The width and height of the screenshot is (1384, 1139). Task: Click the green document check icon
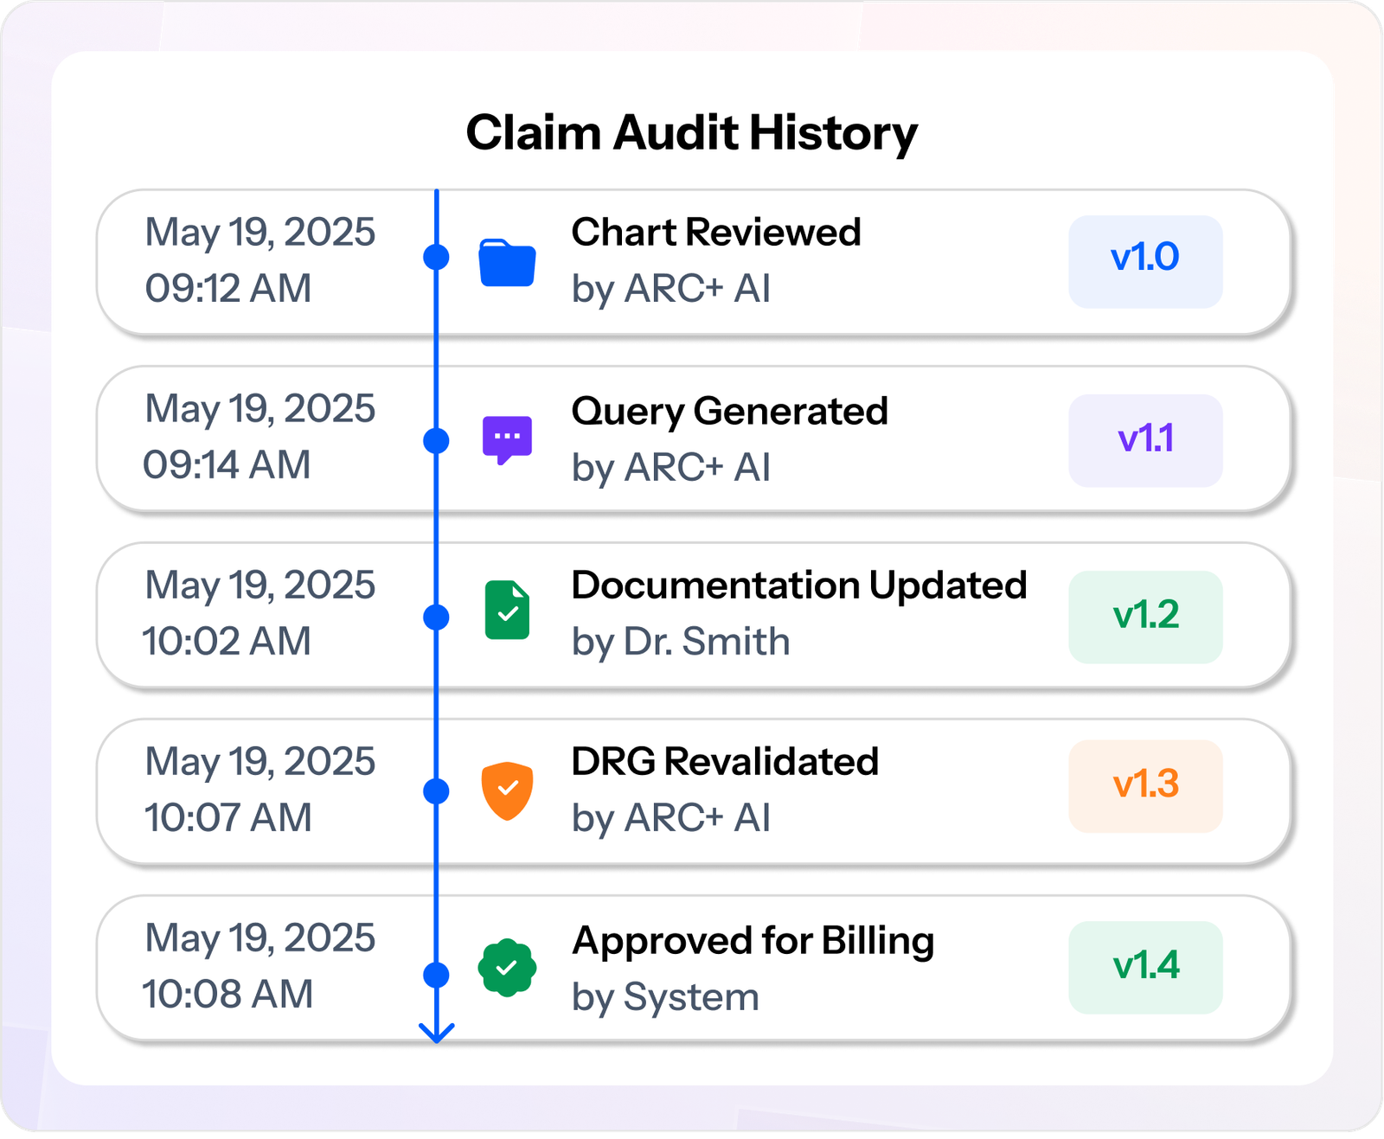pos(507,610)
